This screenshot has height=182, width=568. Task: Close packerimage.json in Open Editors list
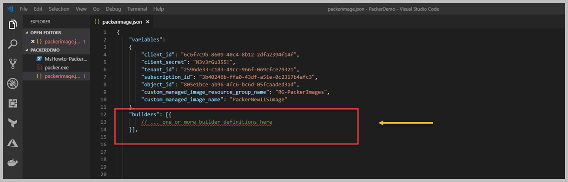pyautogui.click(x=33, y=42)
